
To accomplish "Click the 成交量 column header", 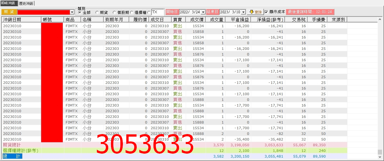I will pyautogui.click(x=216, y=20).
